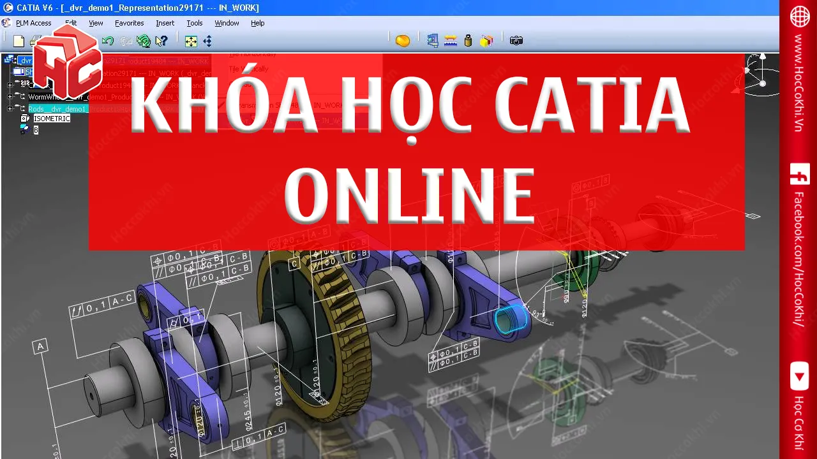Click the icon beside tree item B

(25, 129)
